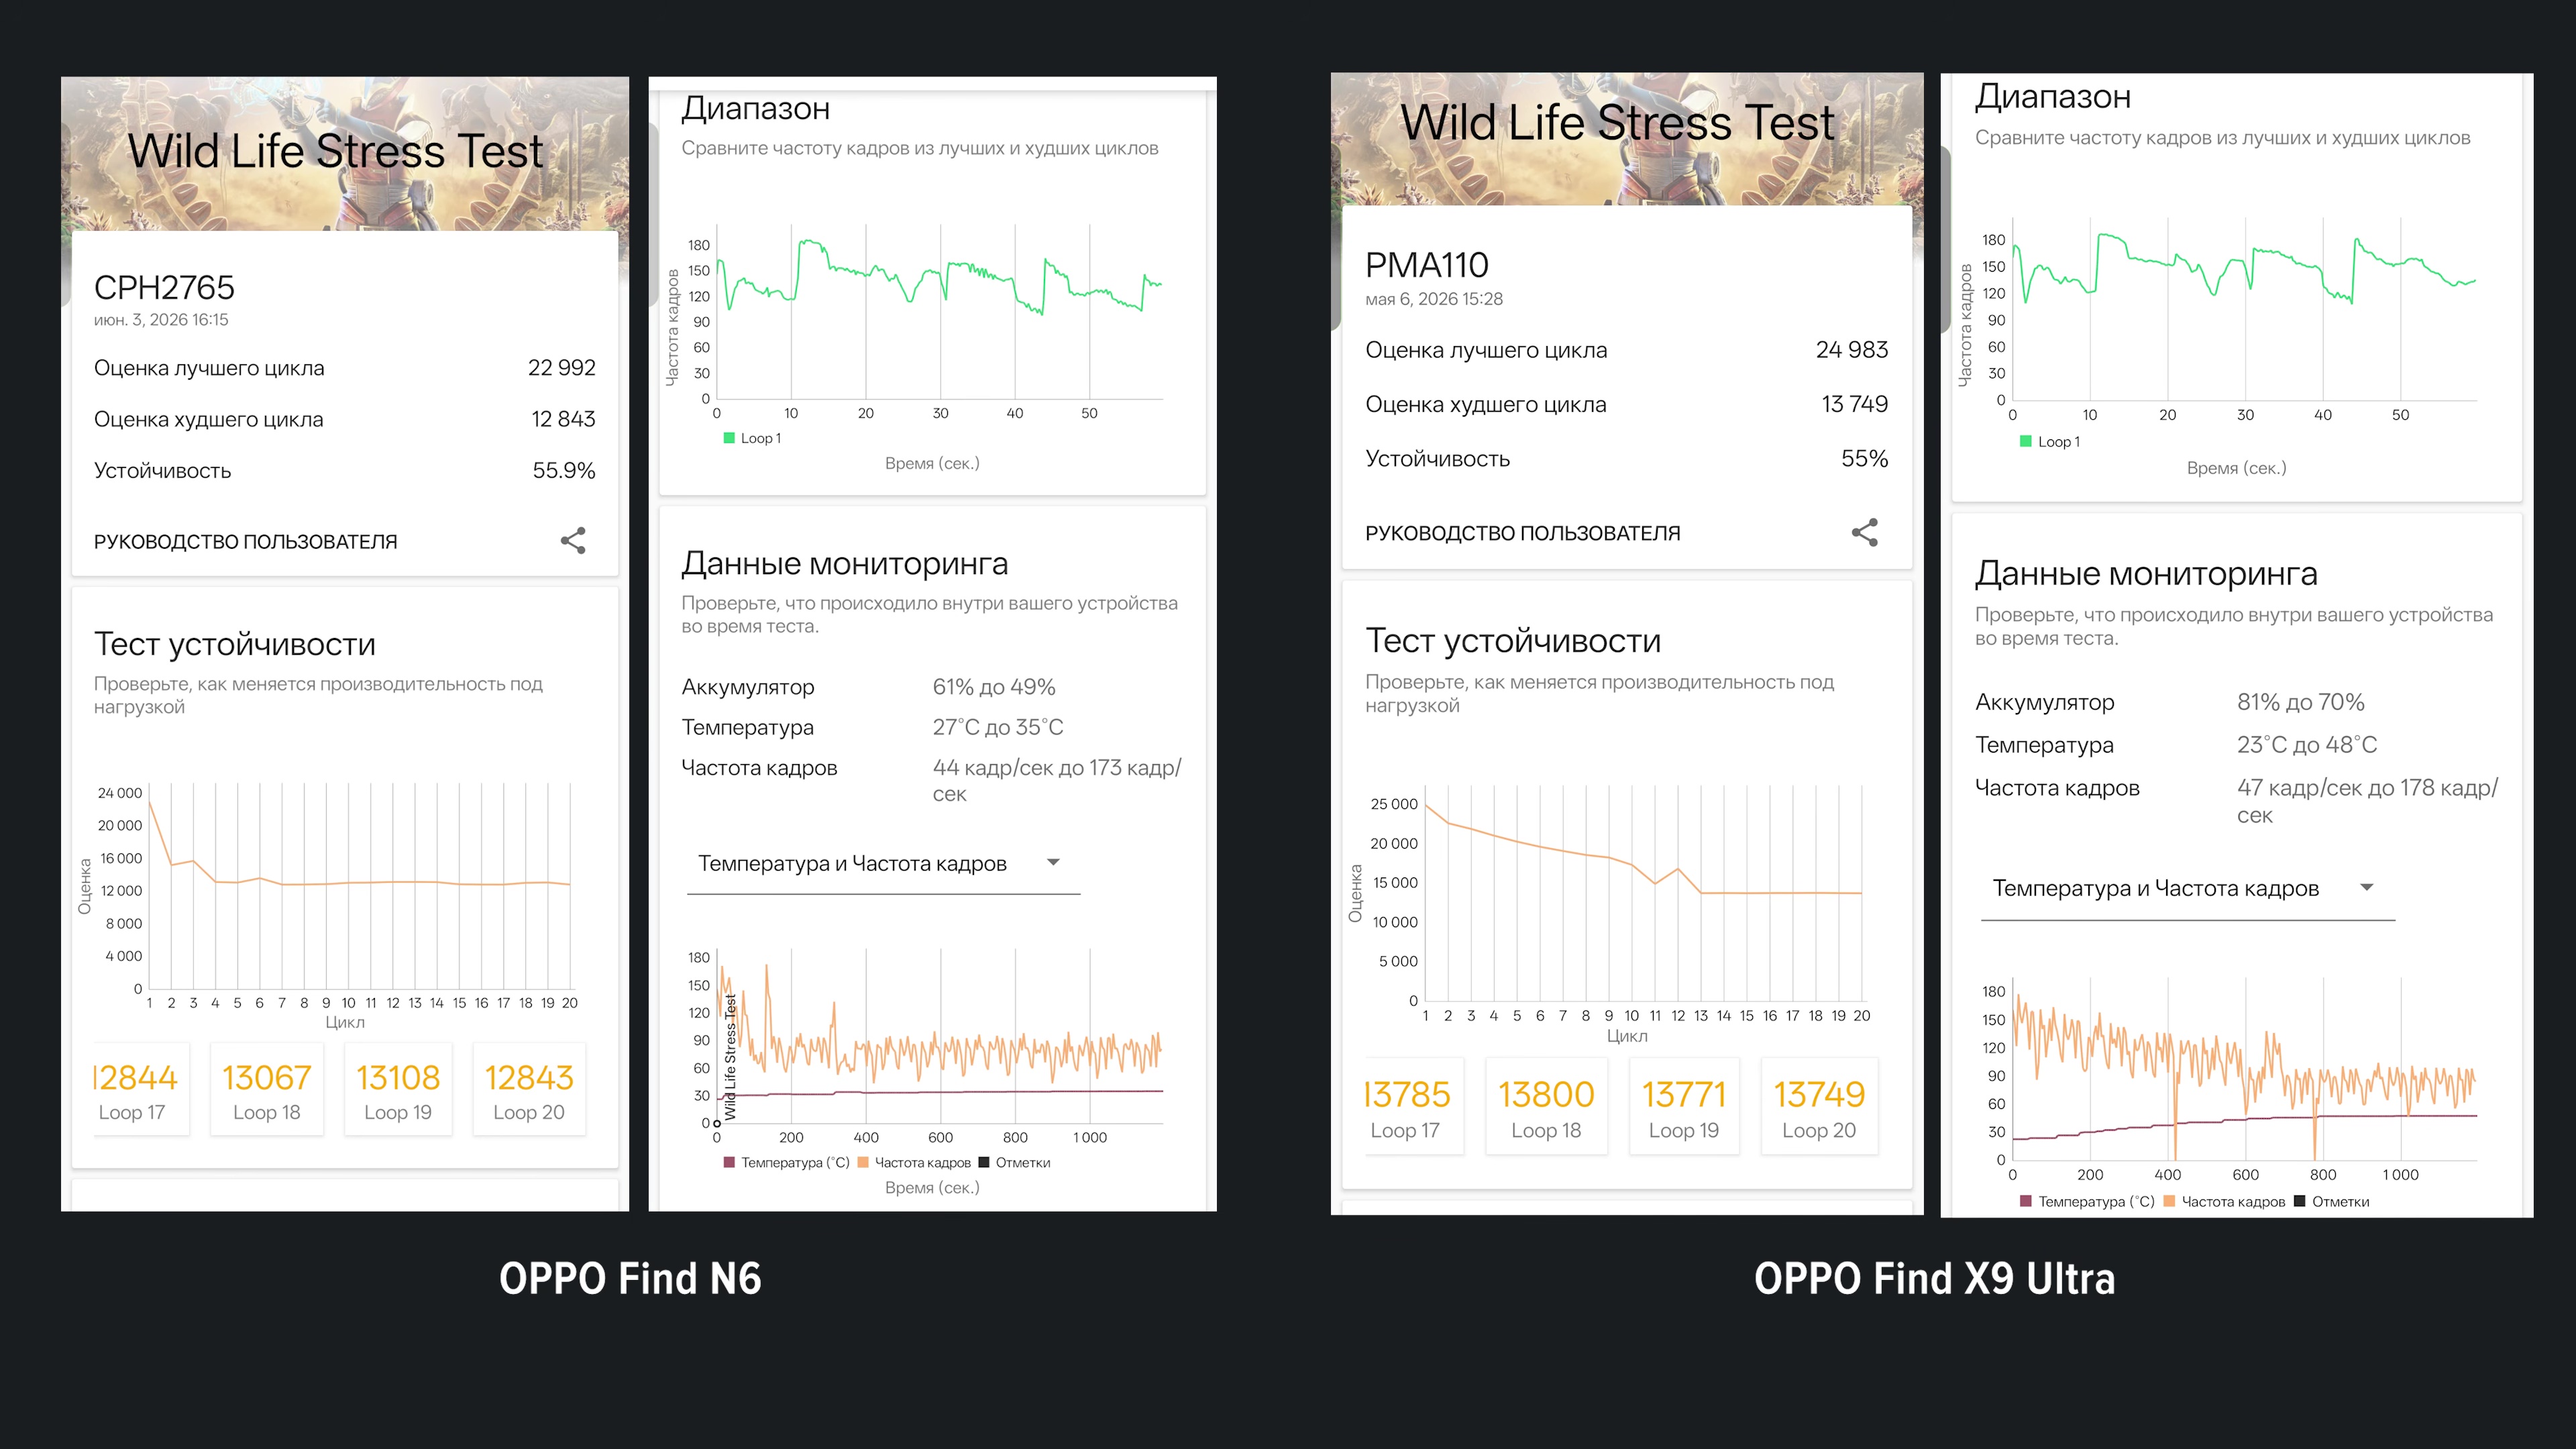Screen dimensions: 2576x1449
Task: Select the Loop 19 card showing 13108
Action: point(398,1089)
